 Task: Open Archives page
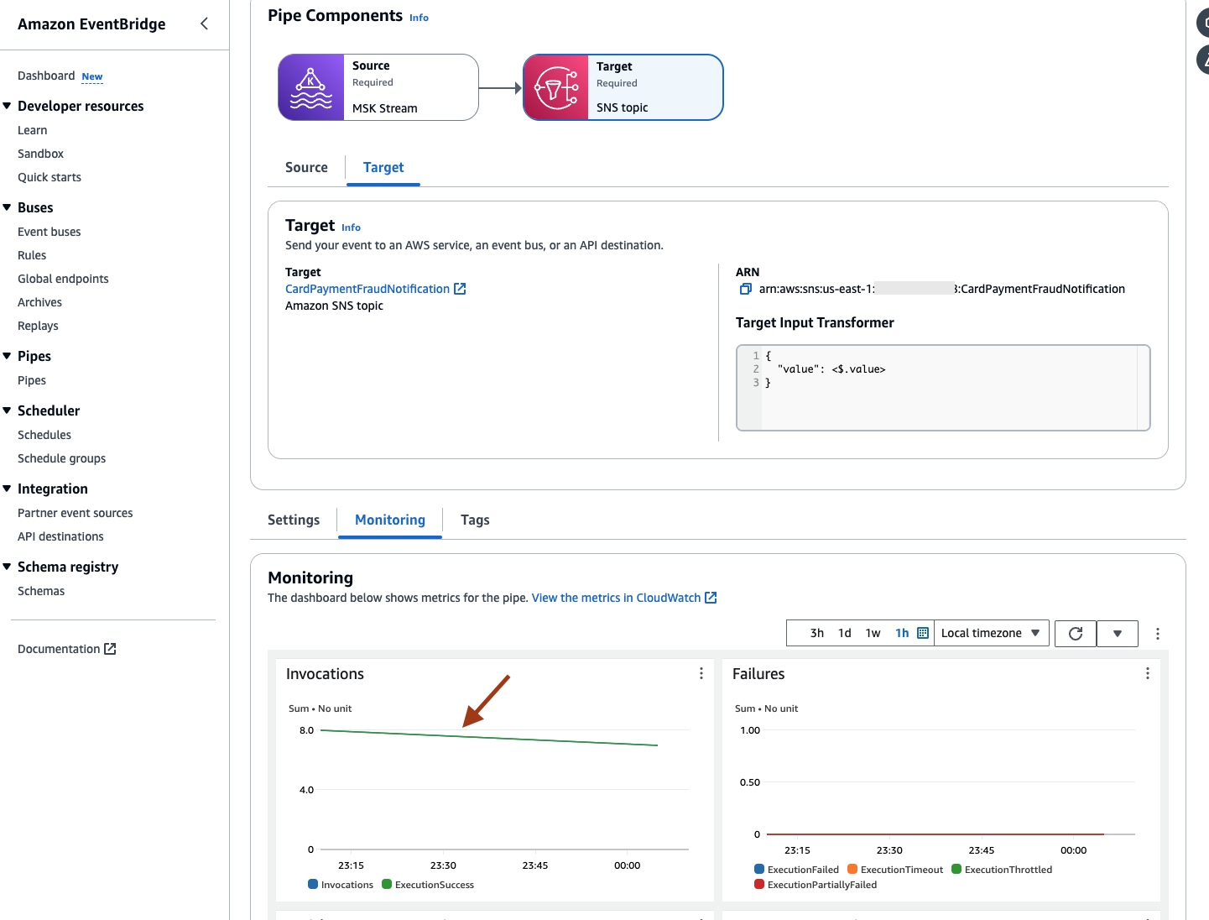tap(40, 302)
